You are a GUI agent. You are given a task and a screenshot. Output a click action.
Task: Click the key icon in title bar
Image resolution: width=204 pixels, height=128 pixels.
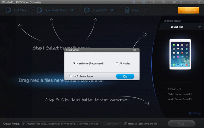164,2
